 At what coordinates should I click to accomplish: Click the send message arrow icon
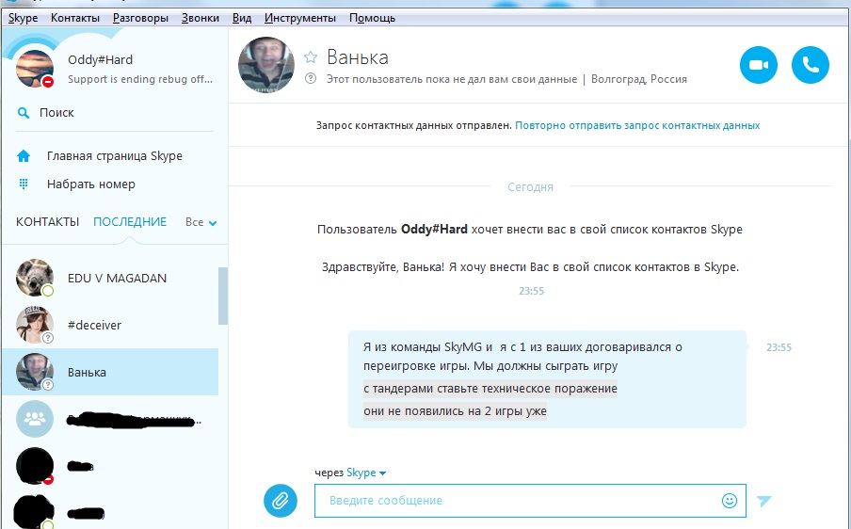[764, 500]
